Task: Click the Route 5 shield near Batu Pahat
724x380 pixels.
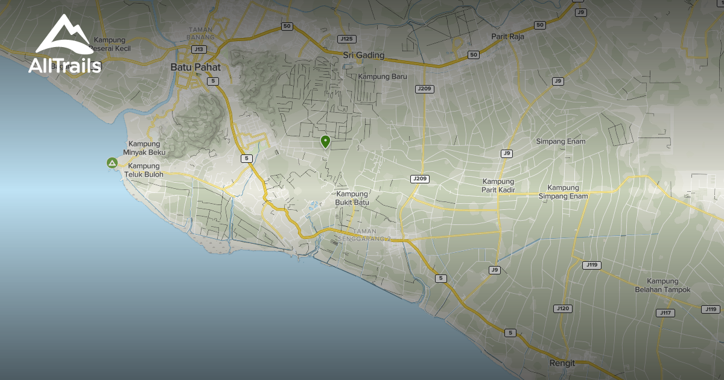Action: pyautogui.click(x=214, y=81)
